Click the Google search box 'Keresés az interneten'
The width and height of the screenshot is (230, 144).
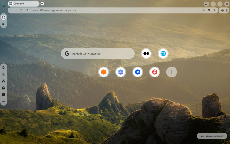[98, 54]
